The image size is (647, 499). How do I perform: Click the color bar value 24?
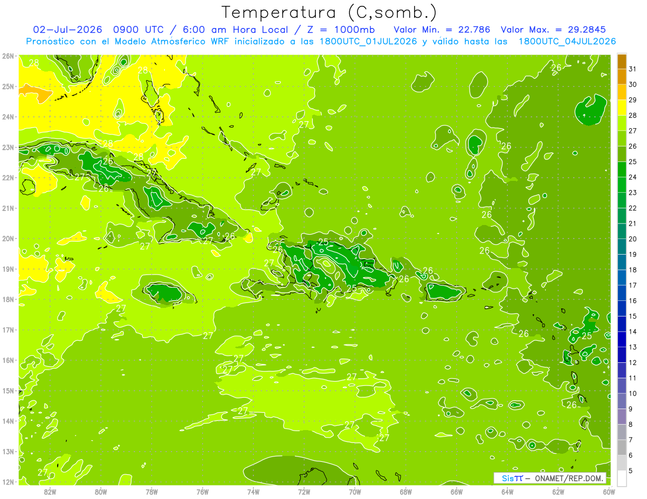[633, 177]
